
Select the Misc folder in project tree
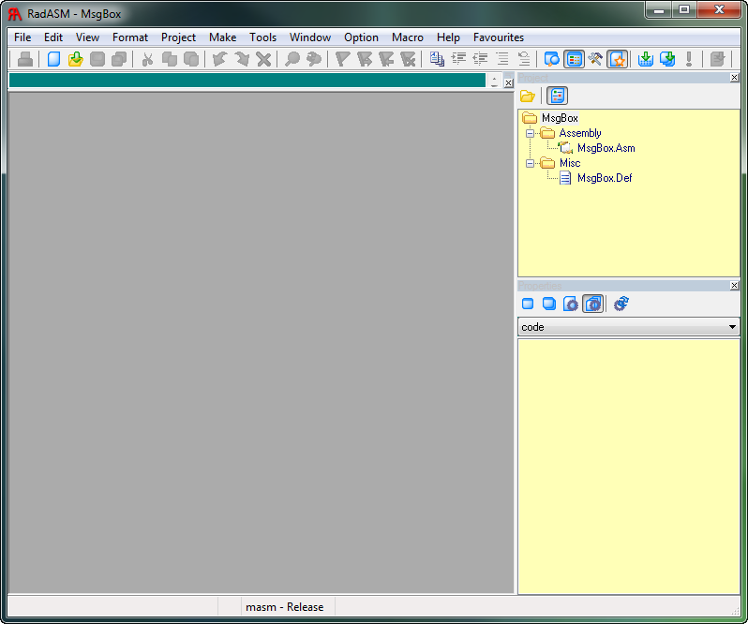[x=570, y=163]
